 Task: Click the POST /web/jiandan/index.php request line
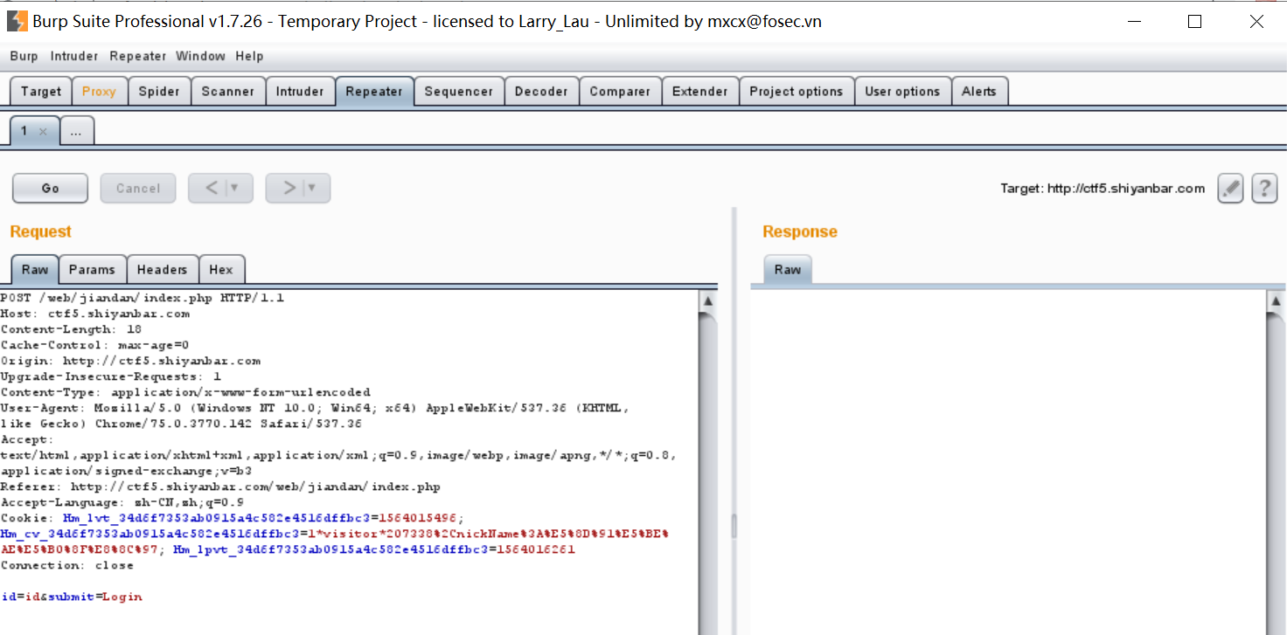point(143,298)
